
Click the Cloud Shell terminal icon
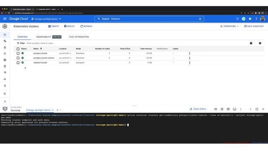(x=5, y=109)
